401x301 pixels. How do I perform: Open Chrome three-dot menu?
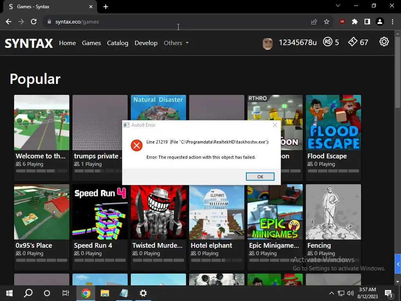pyautogui.click(x=392, y=22)
